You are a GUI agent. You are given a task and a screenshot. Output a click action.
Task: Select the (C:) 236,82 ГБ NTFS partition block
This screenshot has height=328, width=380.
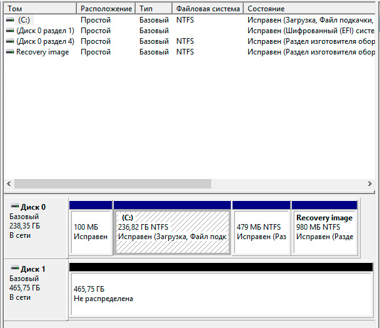tap(172, 232)
